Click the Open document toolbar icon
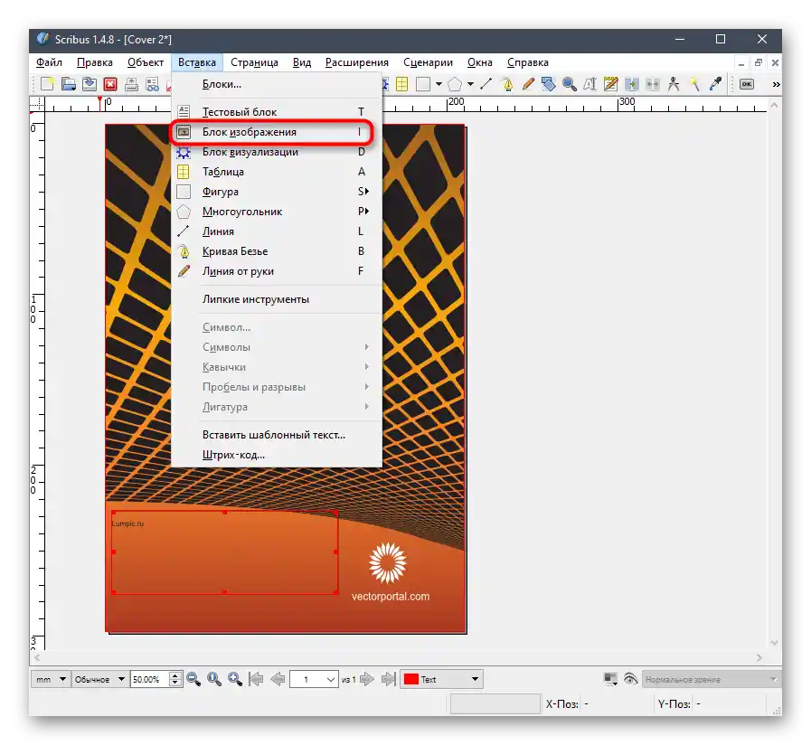 (69, 84)
